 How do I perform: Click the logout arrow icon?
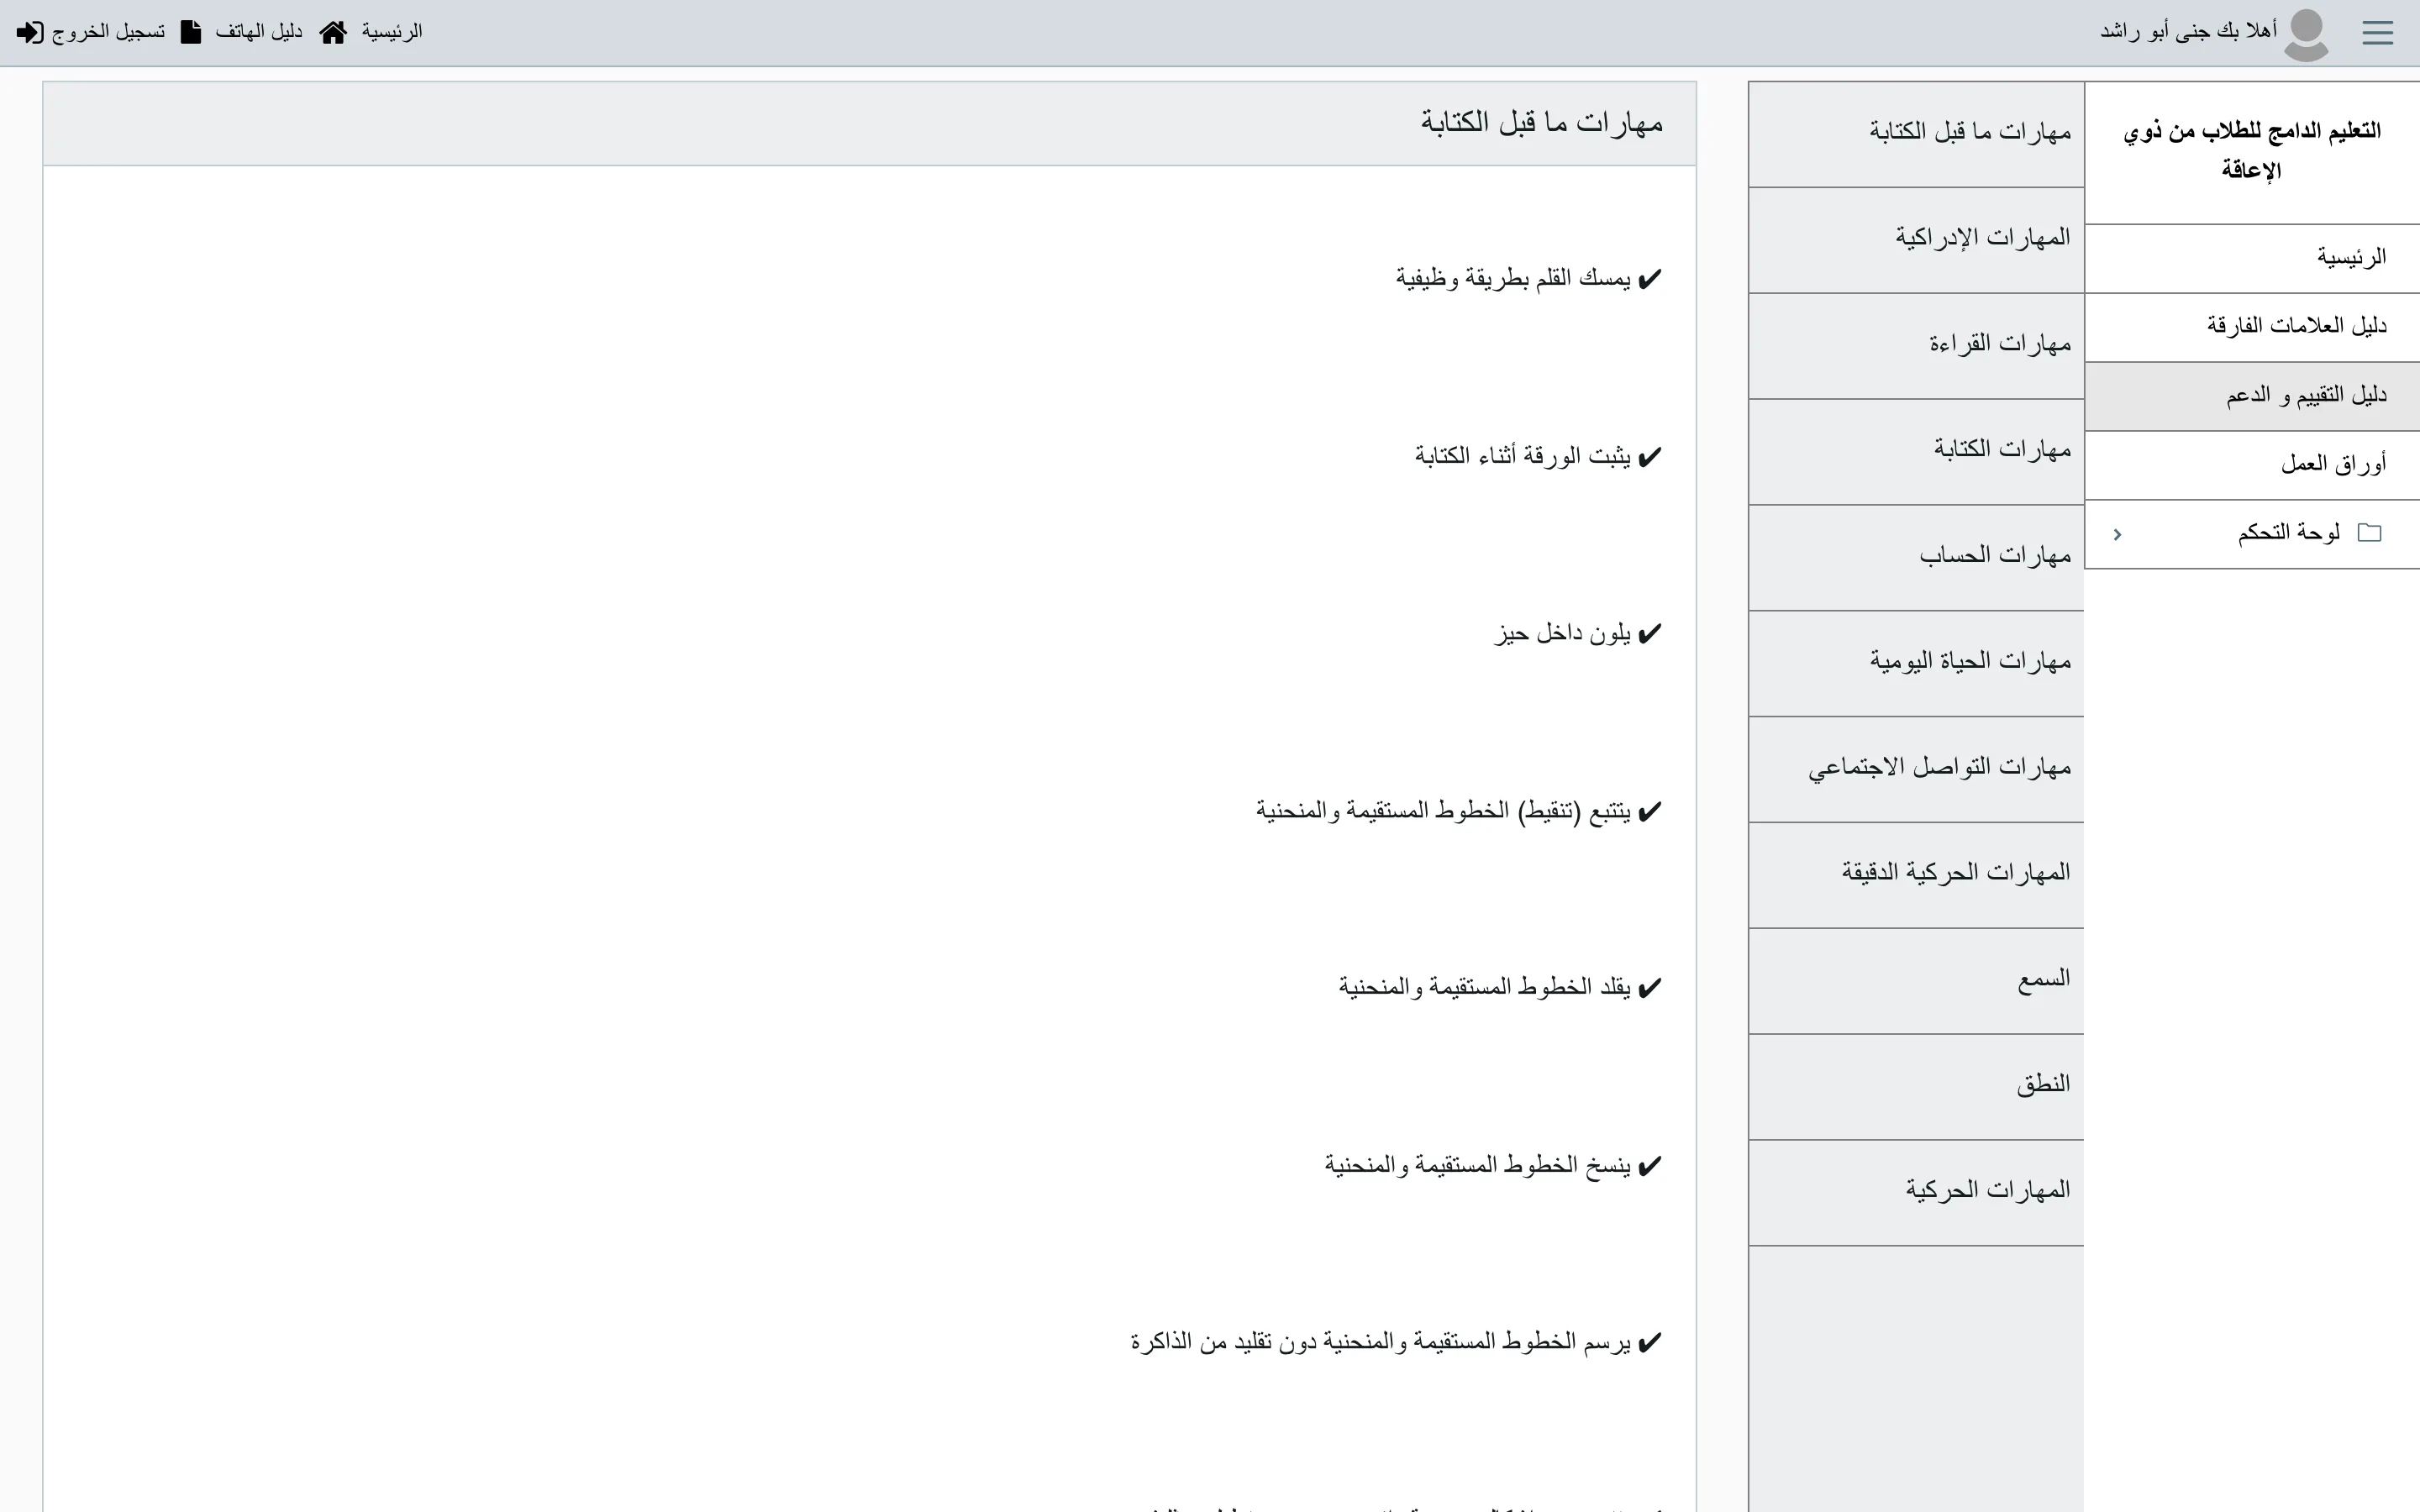pos(30,32)
